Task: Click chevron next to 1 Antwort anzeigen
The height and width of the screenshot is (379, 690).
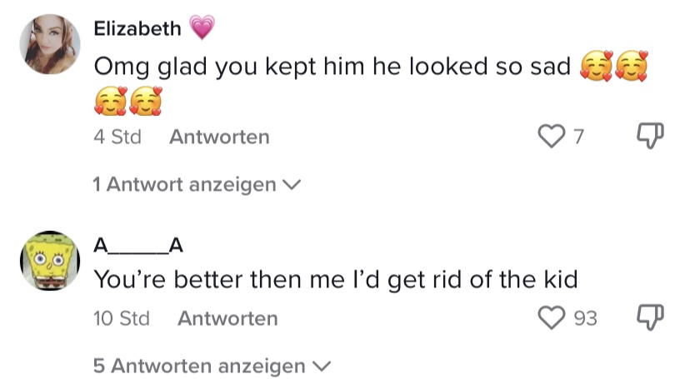Action: (x=292, y=185)
